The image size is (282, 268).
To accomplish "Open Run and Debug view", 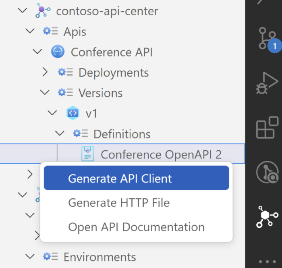I will [267, 83].
